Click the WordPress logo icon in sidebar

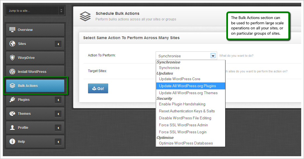[12, 72]
